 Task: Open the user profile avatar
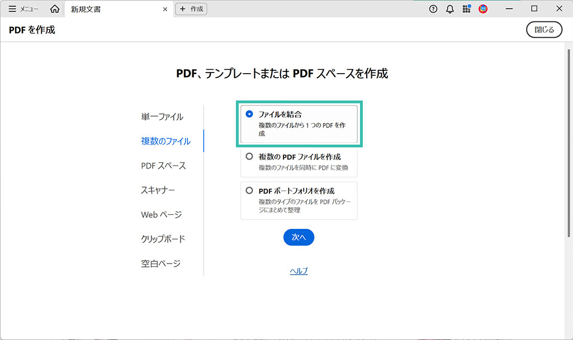[x=483, y=9]
